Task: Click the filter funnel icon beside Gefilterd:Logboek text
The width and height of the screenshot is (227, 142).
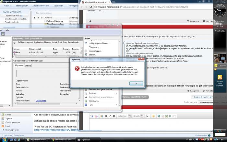Action: click(14, 43)
